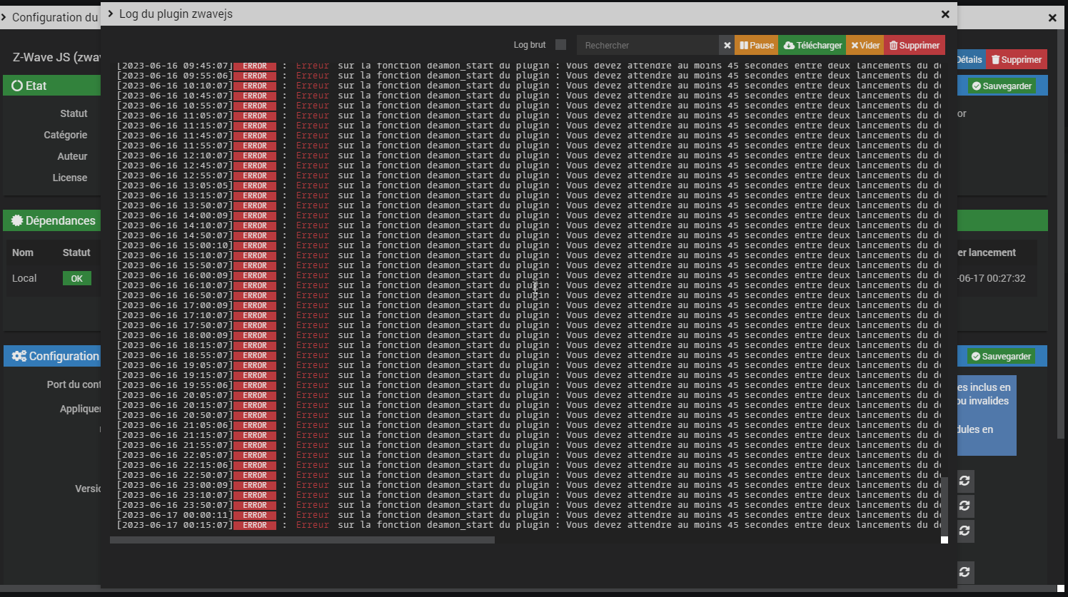Pause the live log updates
1068x597 pixels.
756,45
